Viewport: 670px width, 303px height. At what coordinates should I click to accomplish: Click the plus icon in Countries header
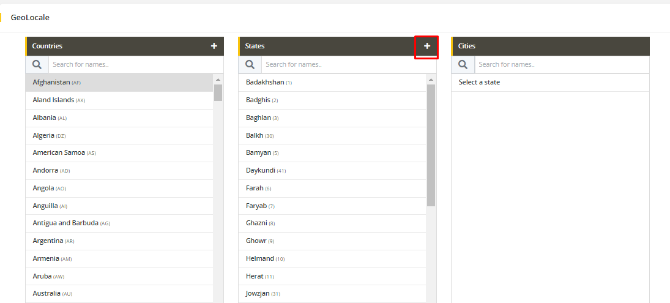(214, 46)
